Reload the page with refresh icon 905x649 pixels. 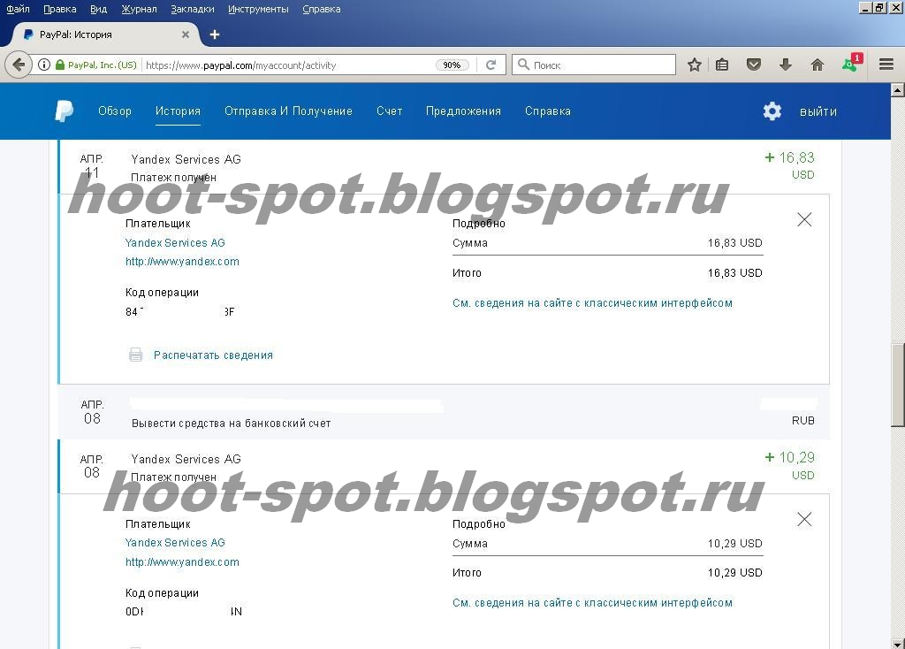pyautogui.click(x=491, y=65)
